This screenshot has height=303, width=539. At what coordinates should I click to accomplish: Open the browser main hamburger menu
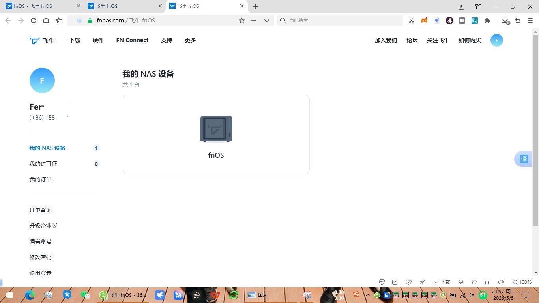(530, 21)
